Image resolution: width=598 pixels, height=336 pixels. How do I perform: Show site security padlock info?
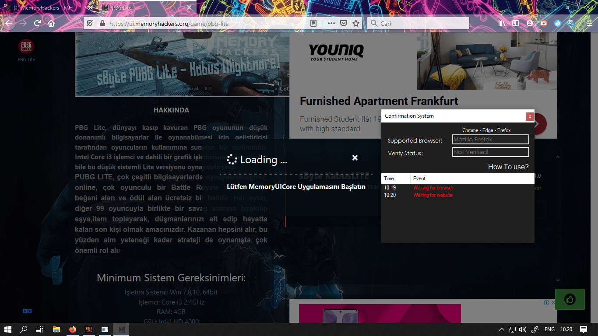tap(102, 24)
